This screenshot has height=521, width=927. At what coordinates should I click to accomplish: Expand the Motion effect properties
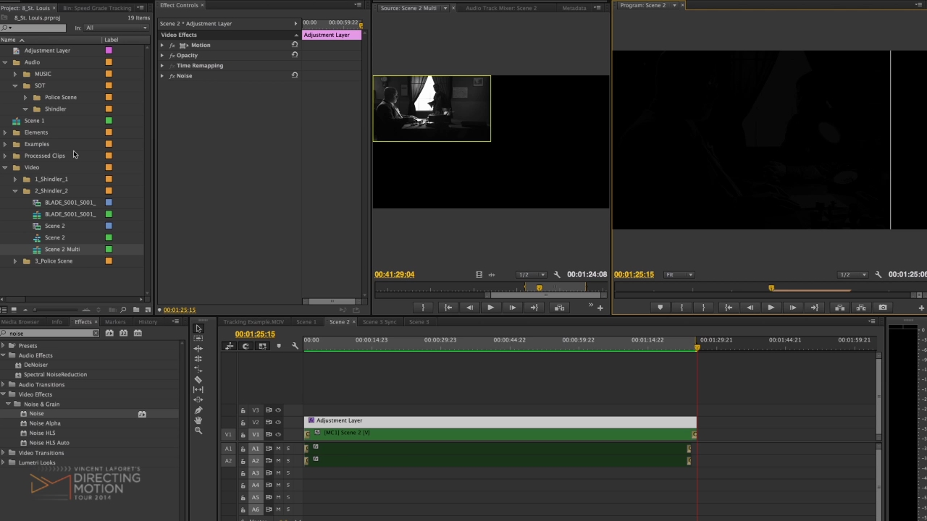162,45
